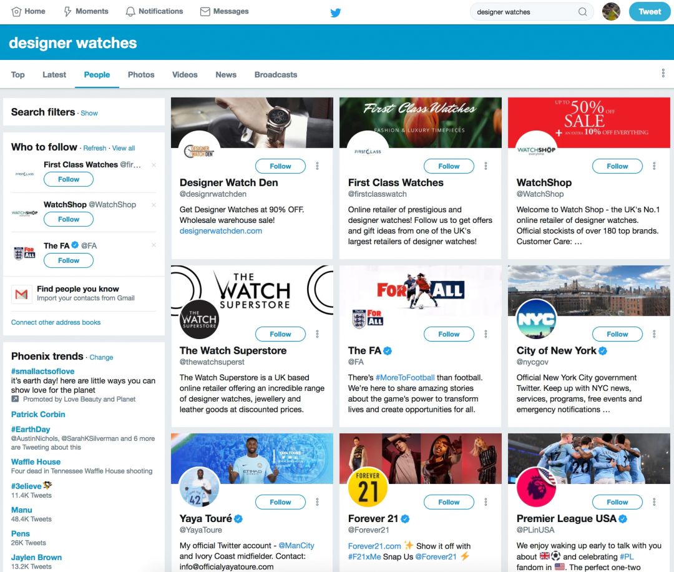Image resolution: width=674 pixels, height=572 pixels.
Task: Open the Waffle House trend
Action: tap(36, 462)
